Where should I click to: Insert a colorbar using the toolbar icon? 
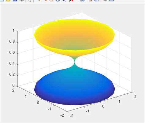click(x=90, y=0)
